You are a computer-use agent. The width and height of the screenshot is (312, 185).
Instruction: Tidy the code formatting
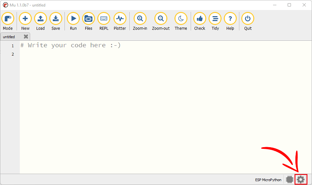tap(215, 21)
